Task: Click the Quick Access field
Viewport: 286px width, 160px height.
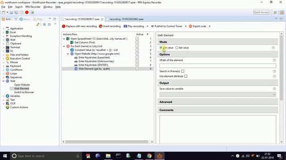Action: click(261, 12)
